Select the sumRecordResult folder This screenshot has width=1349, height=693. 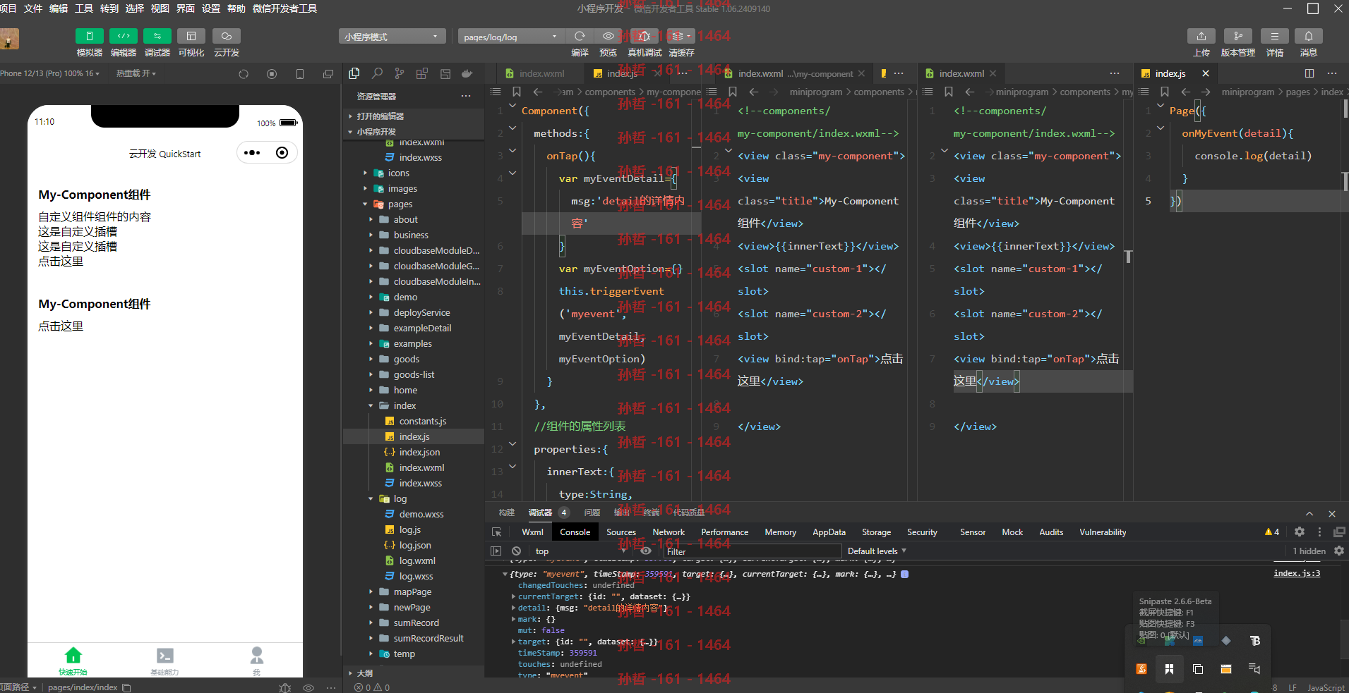(428, 638)
